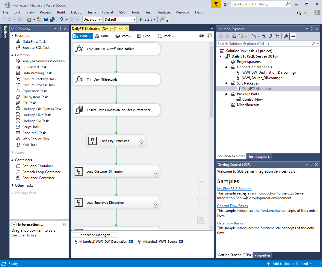This screenshot has height=267, width=322.
Task: Expand the Load Customer Dimension container chevron
Action: [x=156, y=174]
